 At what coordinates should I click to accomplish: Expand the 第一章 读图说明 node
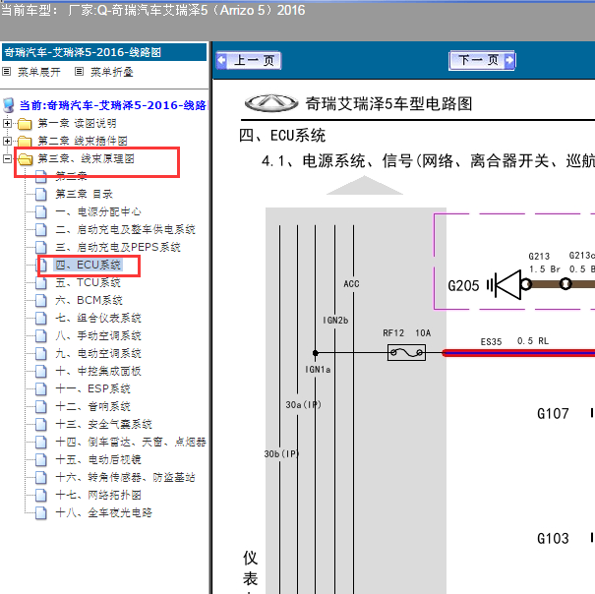pyautogui.click(x=7, y=123)
